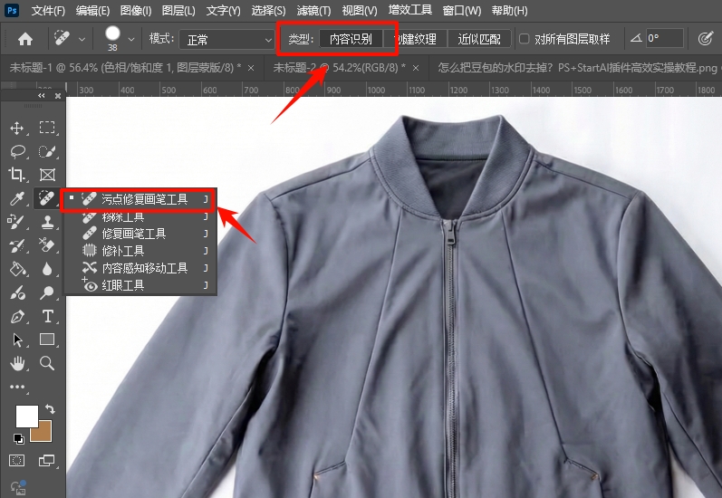Open the 窗口(W) menu
Image resolution: width=722 pixels, height=498 pixels.
click(x=462, y=10)
